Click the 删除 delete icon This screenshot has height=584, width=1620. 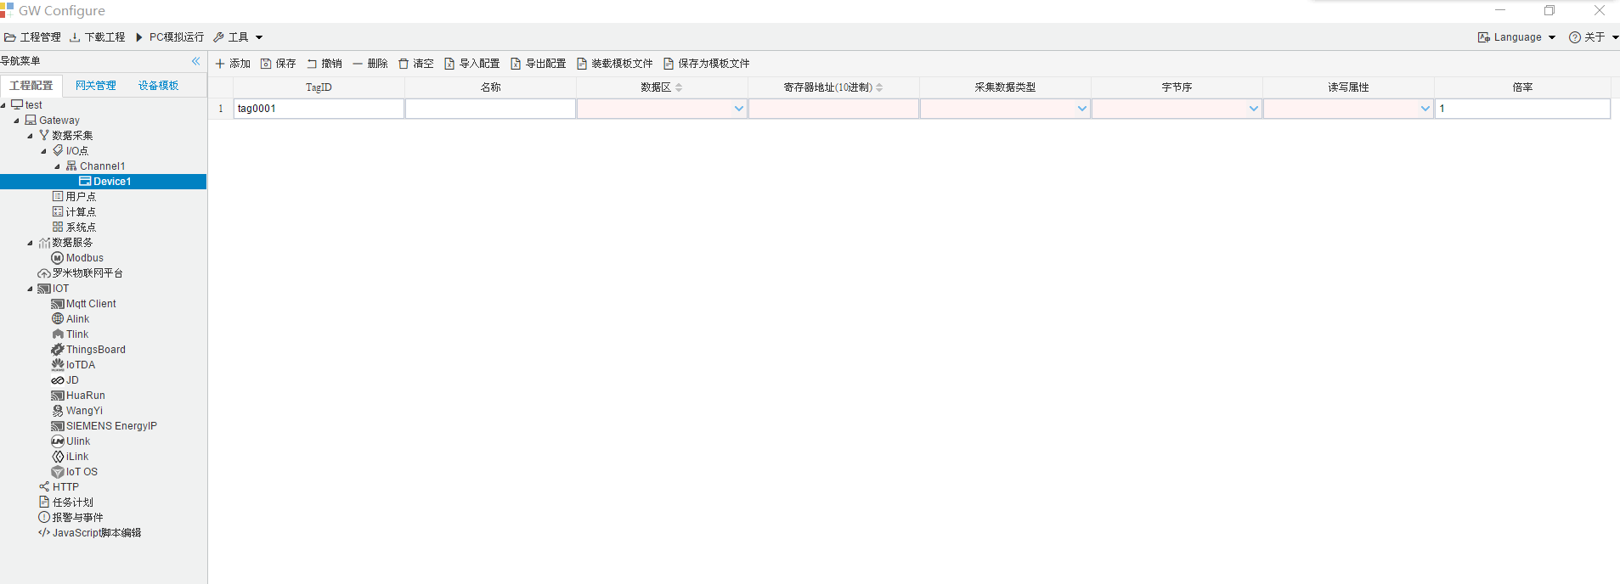click(x=358, y=64)
